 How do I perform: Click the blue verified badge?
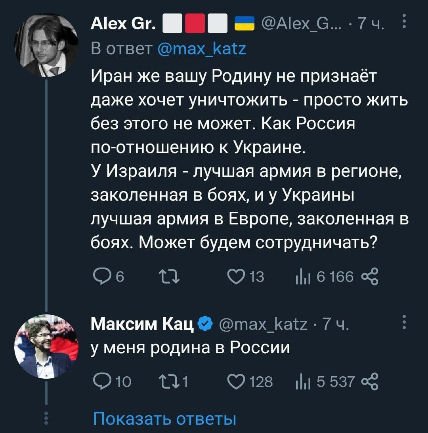pyautogui.click(x=203, y=326)
